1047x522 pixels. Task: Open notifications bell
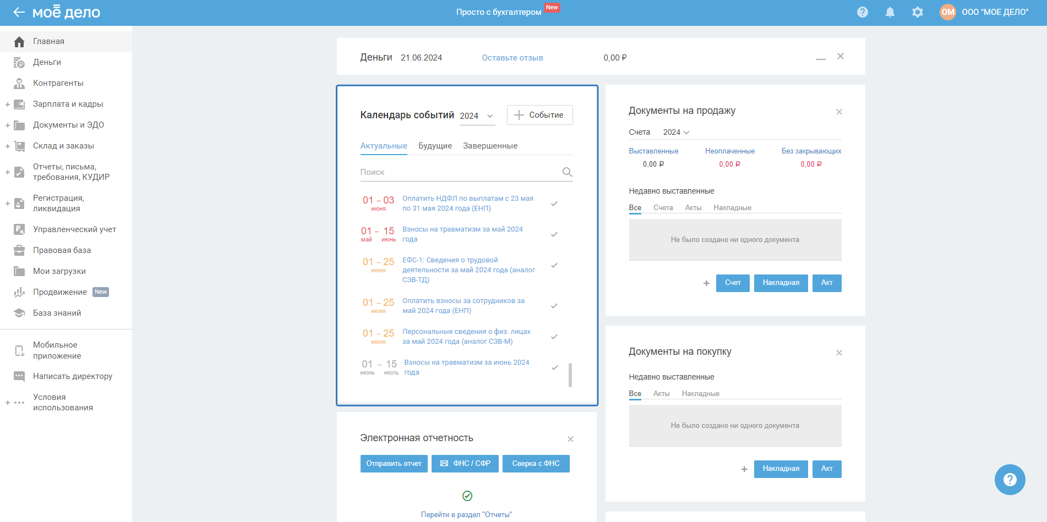pos(890,12)
